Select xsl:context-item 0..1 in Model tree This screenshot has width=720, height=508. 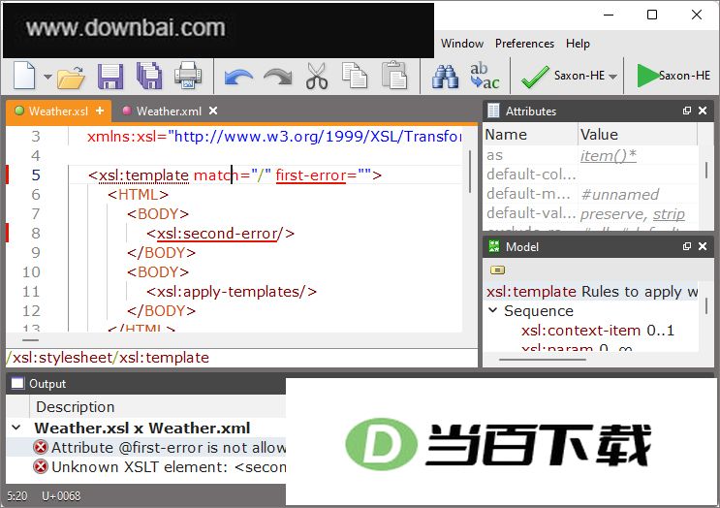(597, 331)
